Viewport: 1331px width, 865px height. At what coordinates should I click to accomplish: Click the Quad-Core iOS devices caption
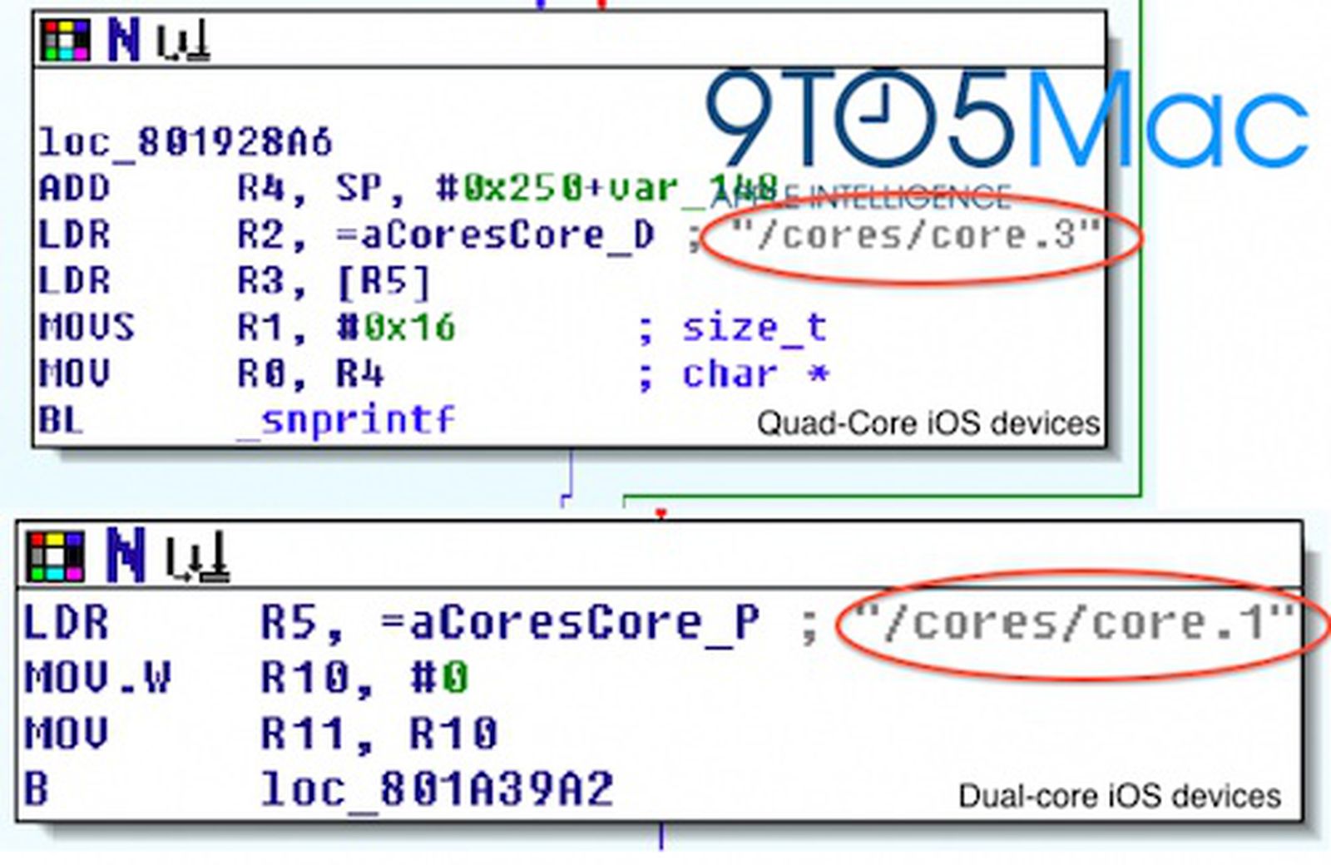point(923,422)
